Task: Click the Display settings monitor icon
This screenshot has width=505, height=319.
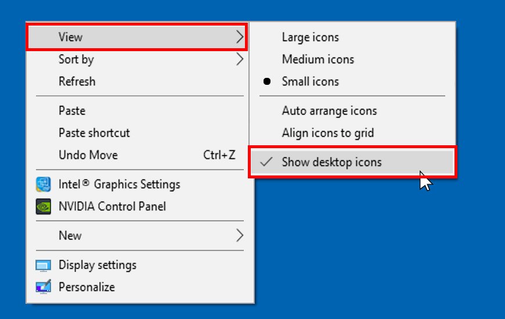Action: pos(43,266)
